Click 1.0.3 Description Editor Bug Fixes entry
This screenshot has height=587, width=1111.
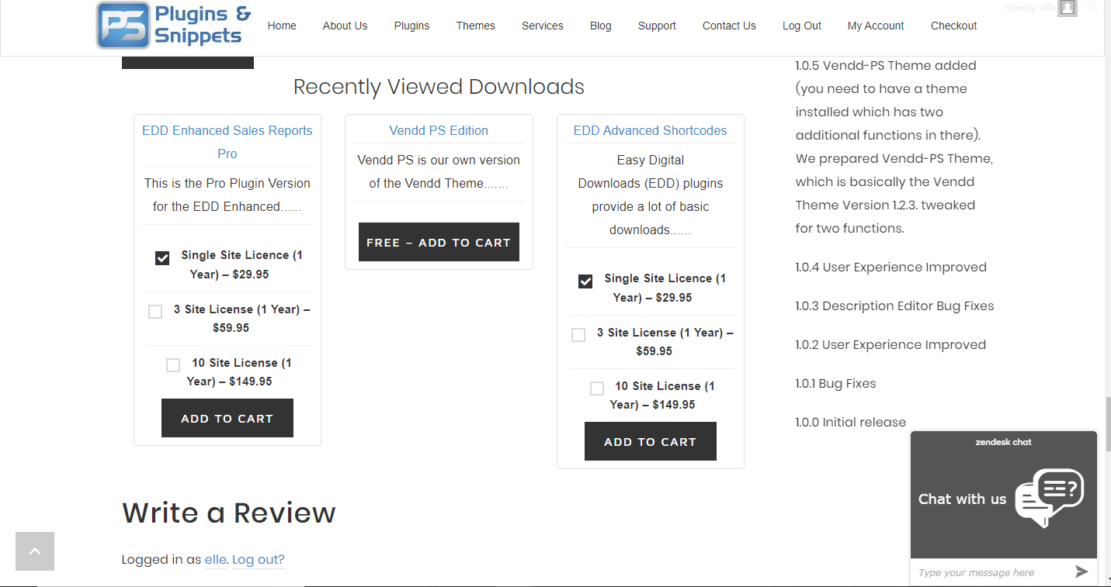coord(894,306)
